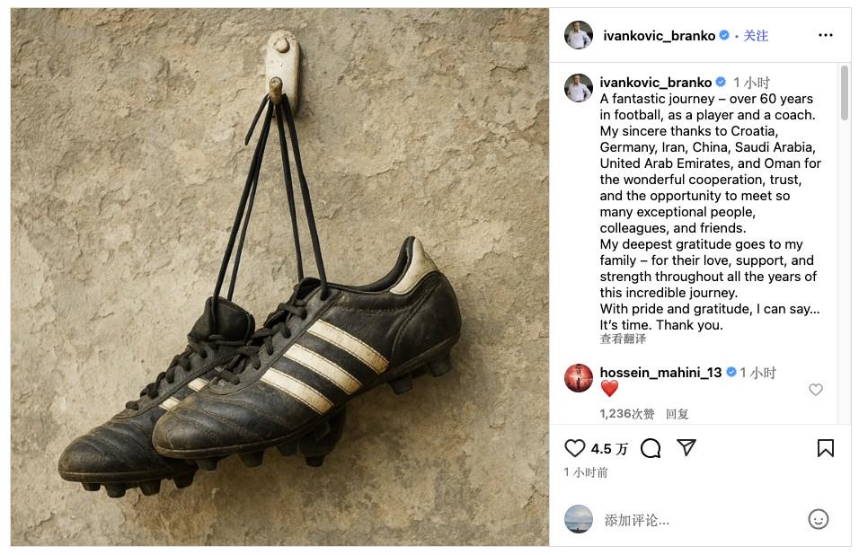Open hossein_mahini_13 profile link
Image resolution: width=859 pixels, height=555 pixels.
pos(660,372)
